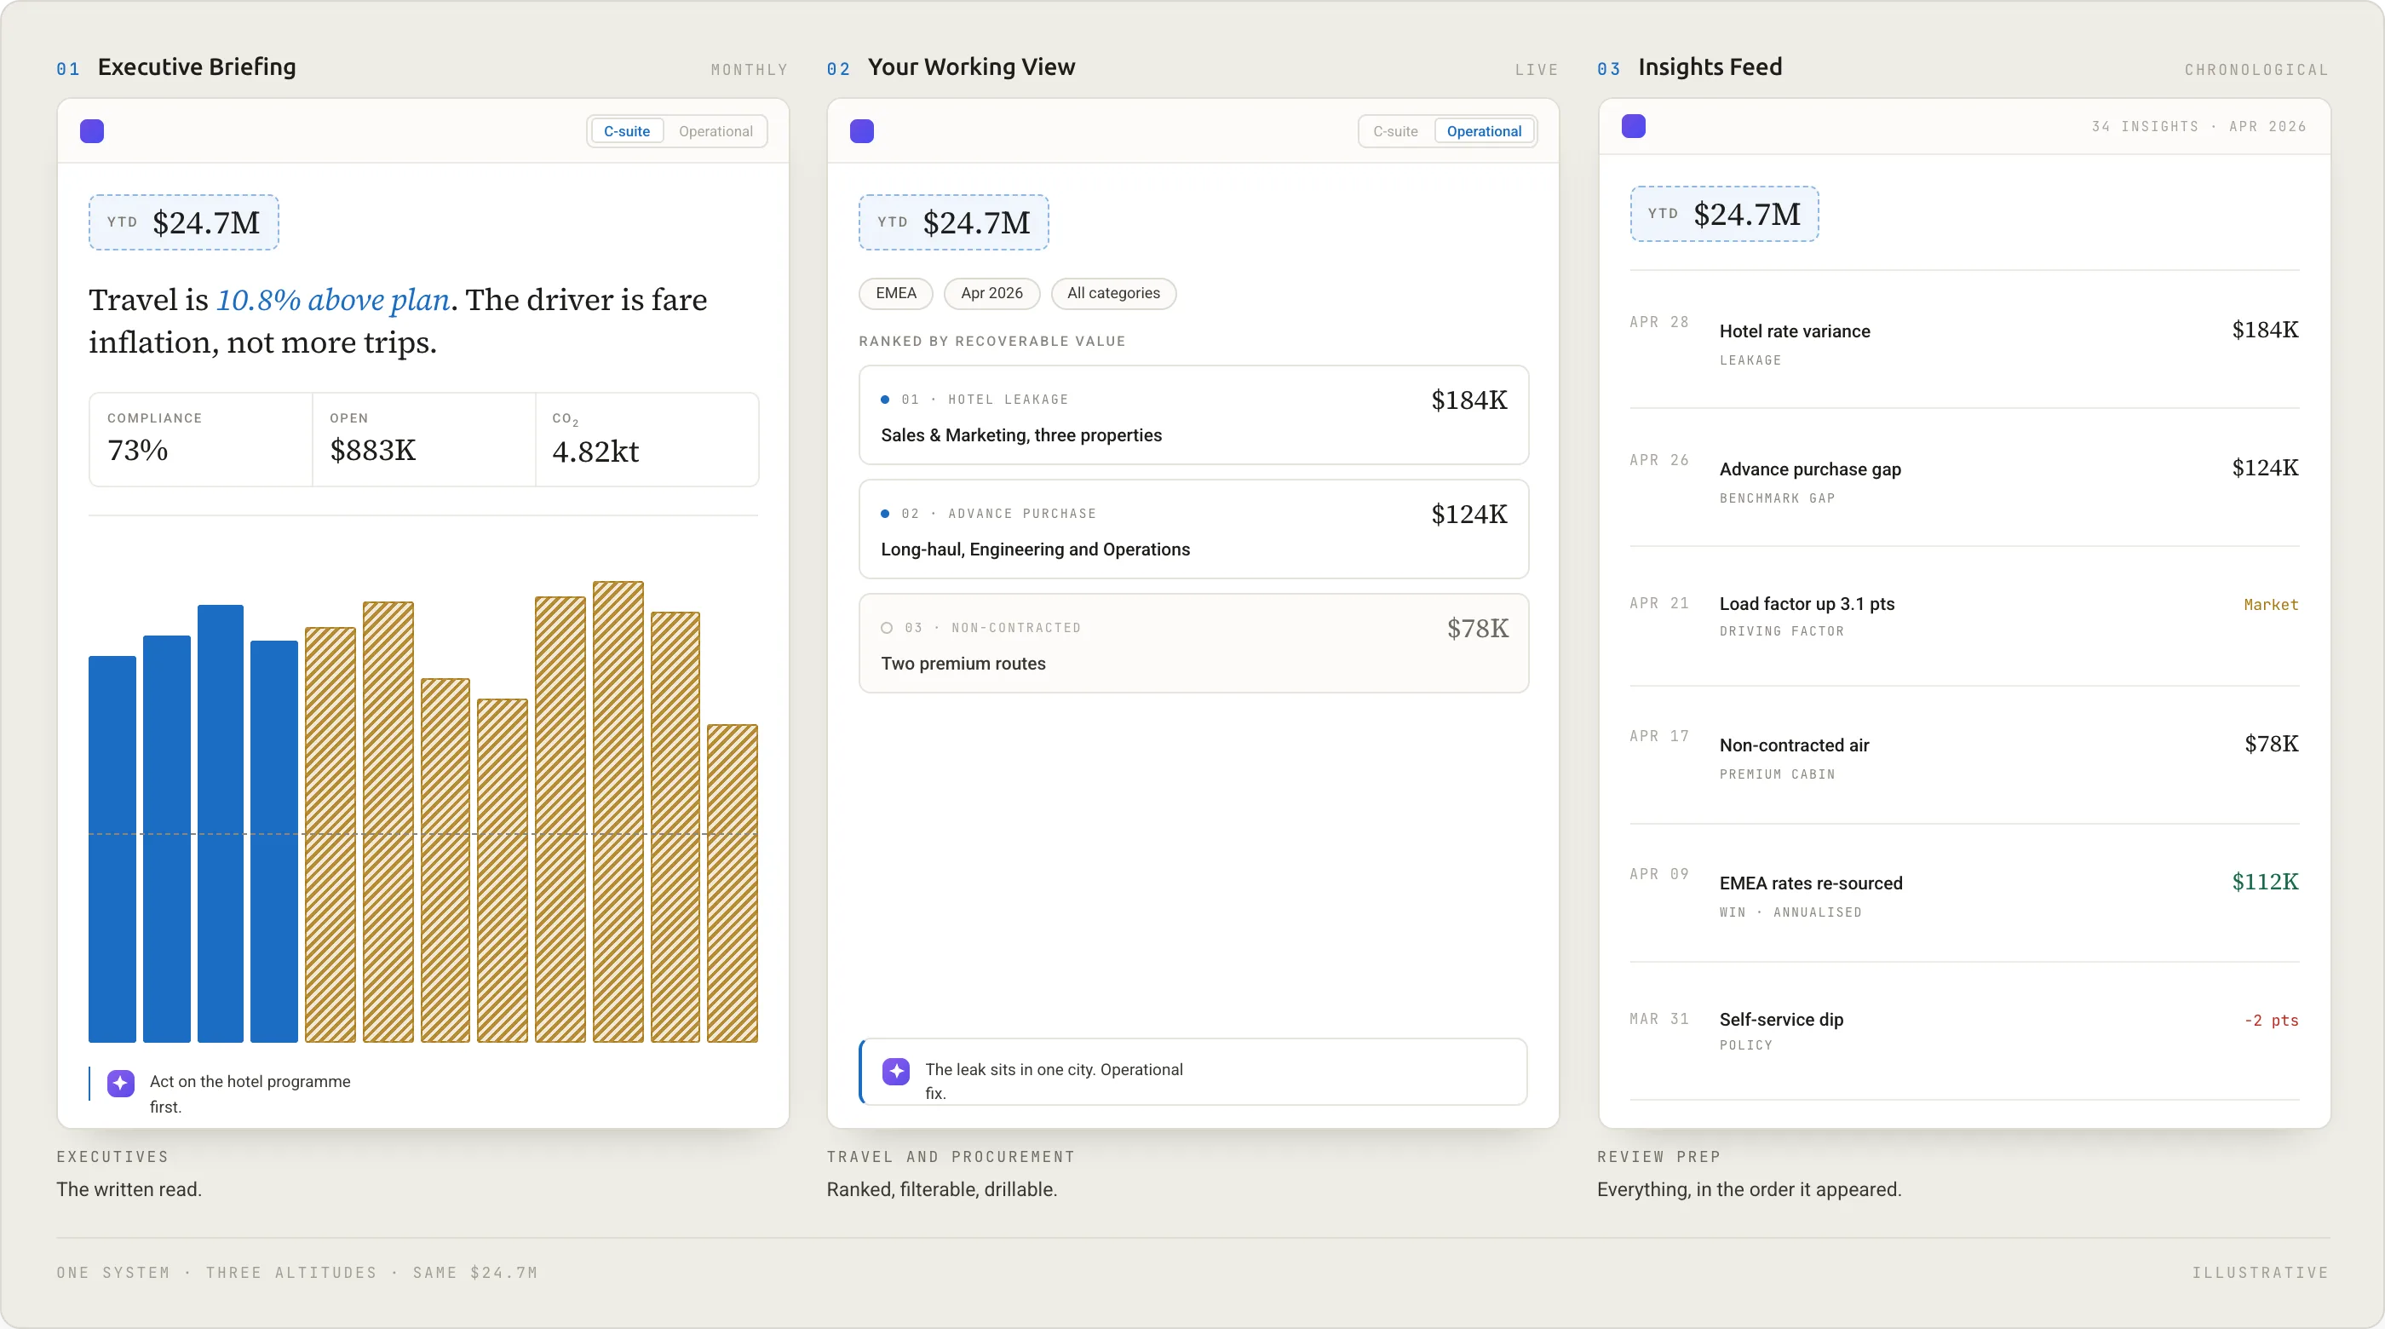Open Advance Purchase $124K ranked card
This screenshot has height=1329, width=2385.
[x=1193, y=530]
